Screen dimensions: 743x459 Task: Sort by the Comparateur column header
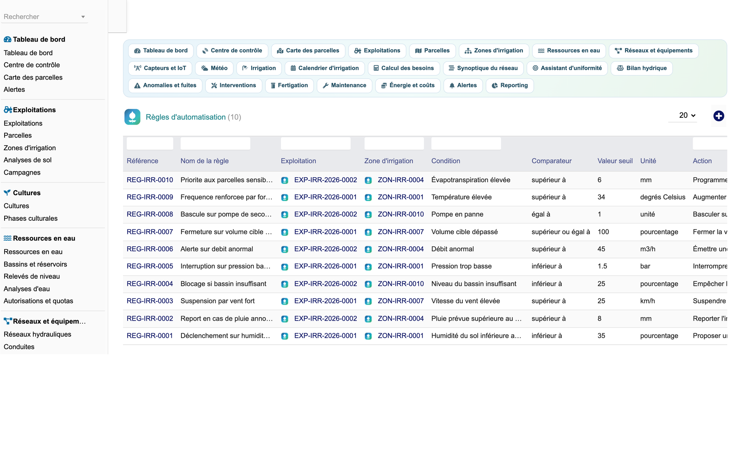pyautogui.click(x=551, y=161)
